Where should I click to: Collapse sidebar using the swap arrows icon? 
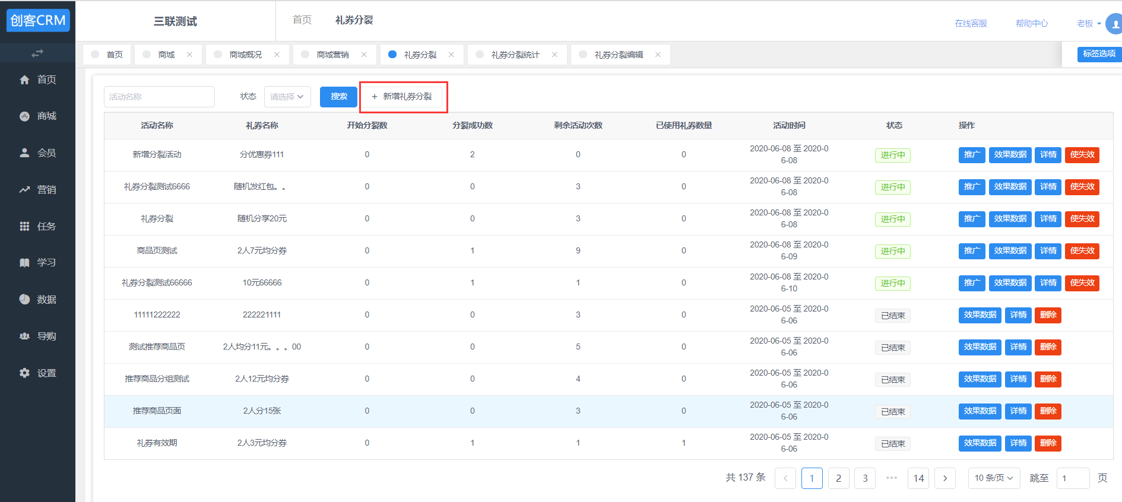pos(37,53)
